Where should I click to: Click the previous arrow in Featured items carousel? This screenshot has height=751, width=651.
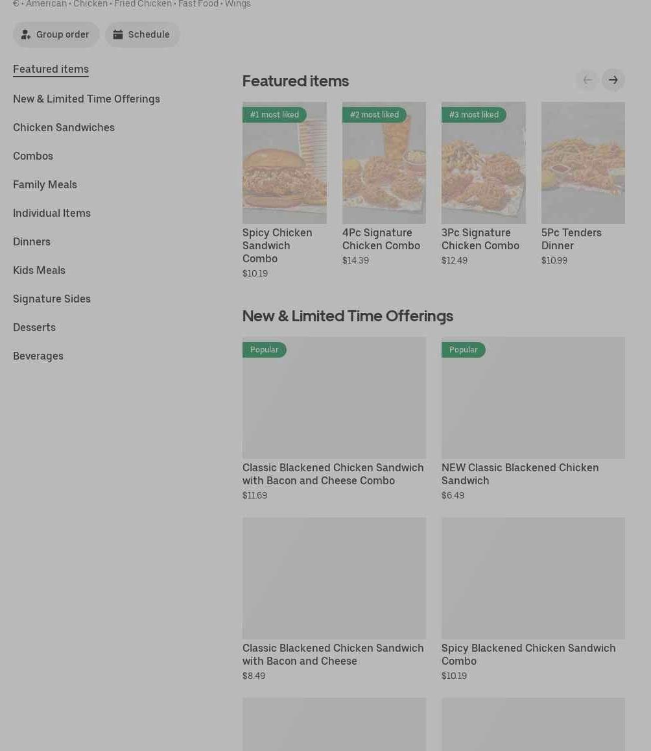(587, 80)
